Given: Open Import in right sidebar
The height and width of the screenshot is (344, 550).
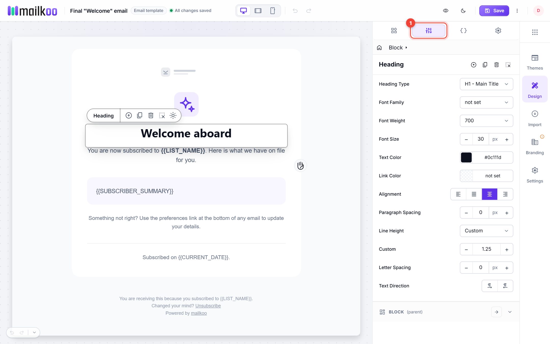Looking at the screenshot, I should tap(535, 119).
